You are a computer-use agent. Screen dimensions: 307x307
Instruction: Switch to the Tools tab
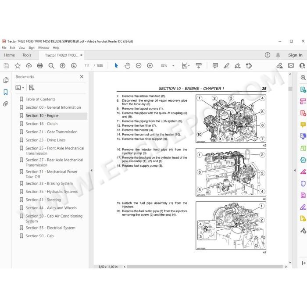(27, 55)
